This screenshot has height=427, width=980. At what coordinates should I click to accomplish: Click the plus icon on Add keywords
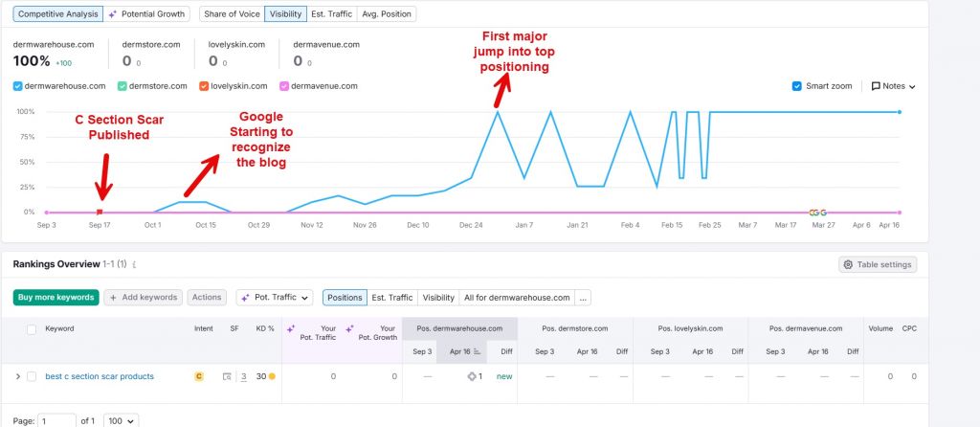113,298
